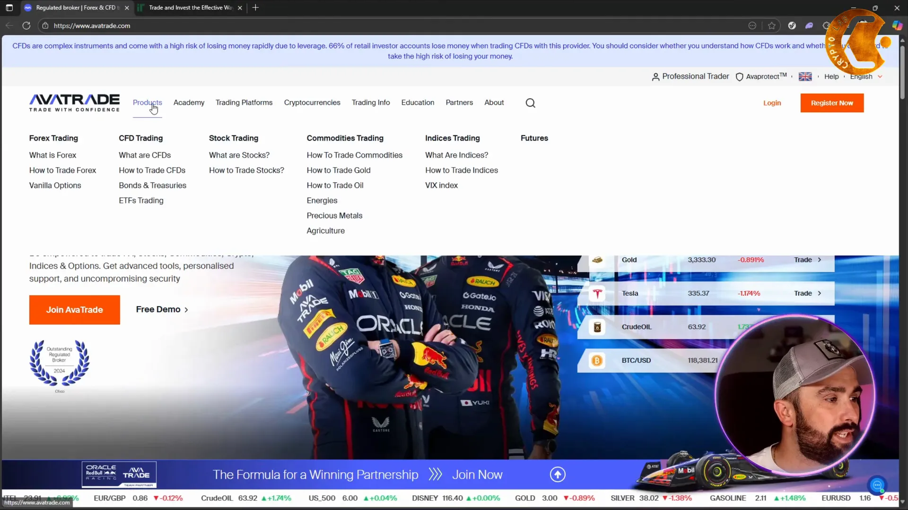
Task: Click the Login link
Action: point(772,103)
